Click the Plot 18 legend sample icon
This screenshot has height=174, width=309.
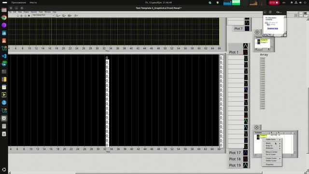click(245, 159)
